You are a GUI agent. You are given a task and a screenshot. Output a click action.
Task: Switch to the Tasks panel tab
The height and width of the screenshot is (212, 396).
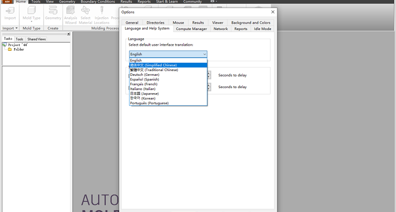[x=8, y=39]
